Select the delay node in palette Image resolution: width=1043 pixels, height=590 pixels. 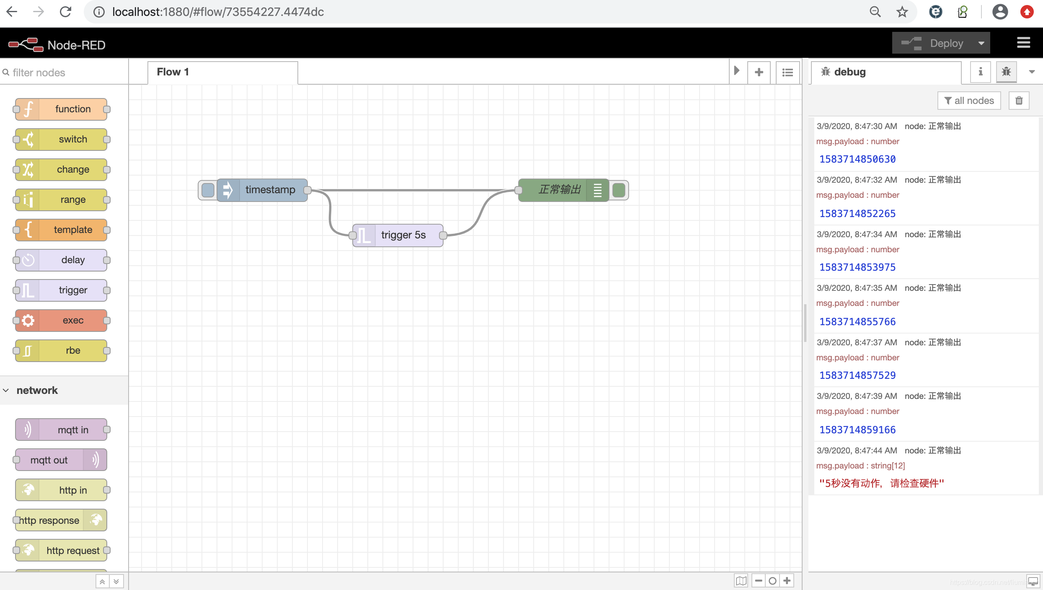coord(61,260)
